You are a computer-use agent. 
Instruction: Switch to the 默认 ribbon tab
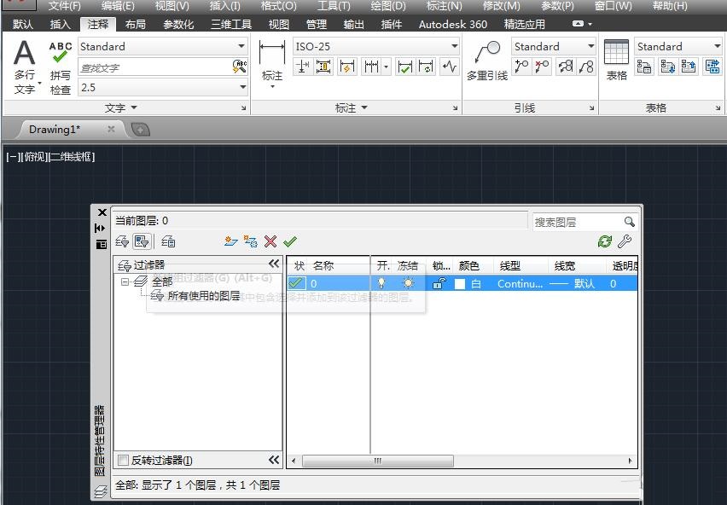[23, 24]
